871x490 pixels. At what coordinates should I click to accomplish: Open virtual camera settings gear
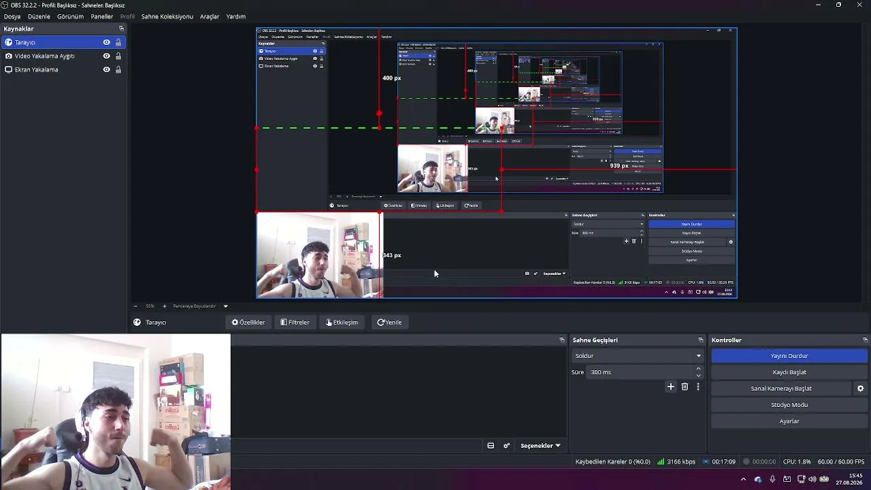[860, 389]
